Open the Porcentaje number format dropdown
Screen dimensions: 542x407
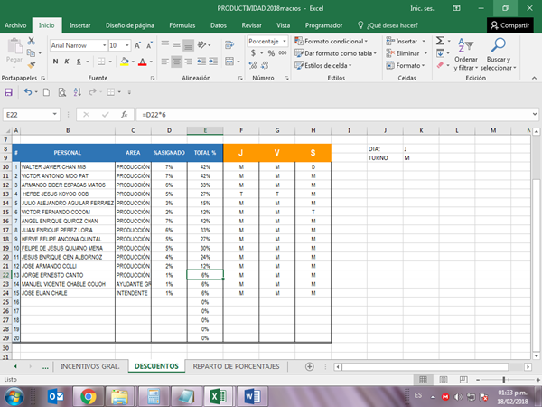coord(284,41)
